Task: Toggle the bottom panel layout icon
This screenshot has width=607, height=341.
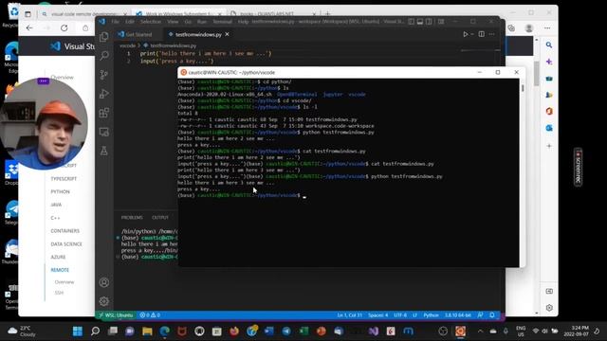Action: (420, 22)
